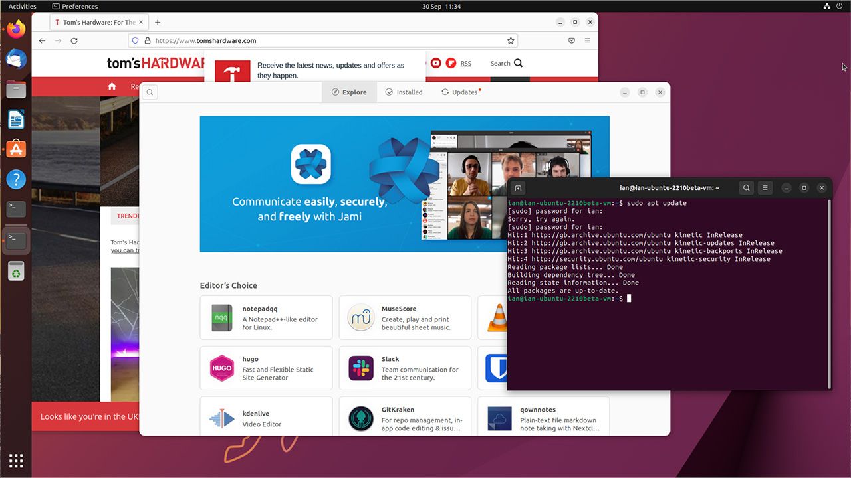Click the Tom's Hardware logo
Image resolution: width=851 pixels, height=478 pixels.
pyautogui.click(x=156, y=63)
